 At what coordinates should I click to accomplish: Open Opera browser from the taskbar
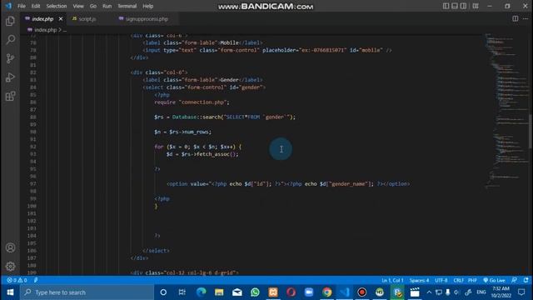291,292
